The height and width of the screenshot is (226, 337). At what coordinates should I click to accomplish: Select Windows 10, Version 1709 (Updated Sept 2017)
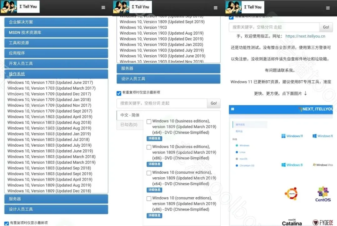tap(50, 111)
